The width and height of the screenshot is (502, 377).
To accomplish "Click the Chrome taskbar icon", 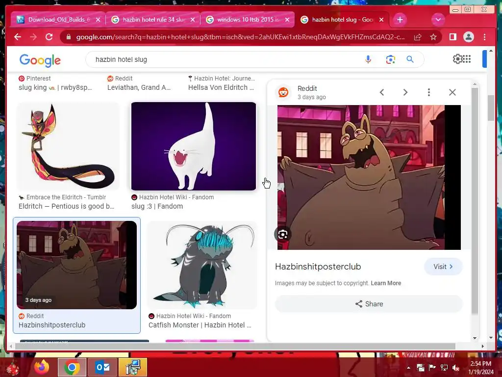I will [72, 367].
